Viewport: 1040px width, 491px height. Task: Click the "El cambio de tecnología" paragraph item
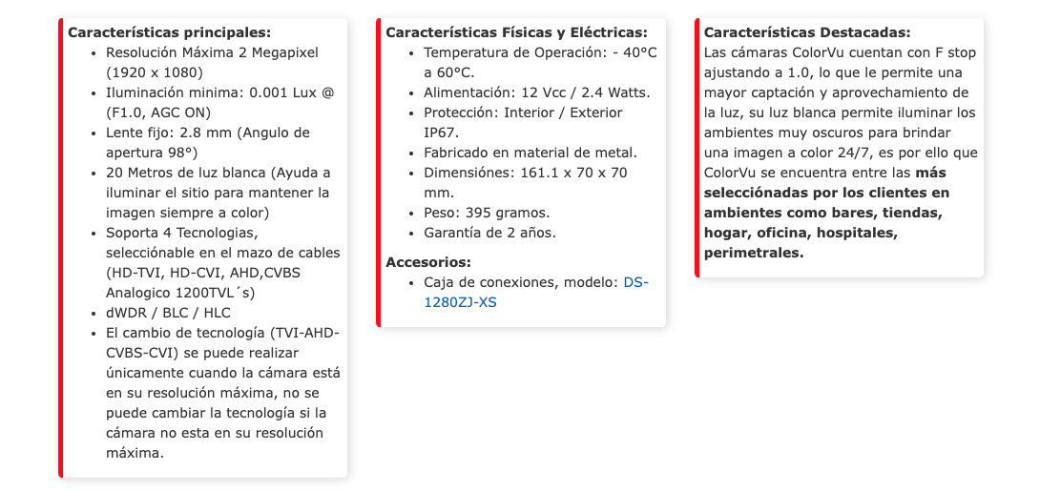click(222, 333)
